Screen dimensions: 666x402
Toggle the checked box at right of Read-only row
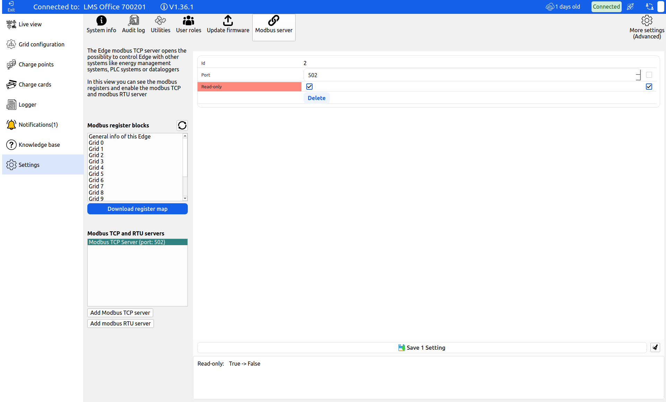pos(649,87)
